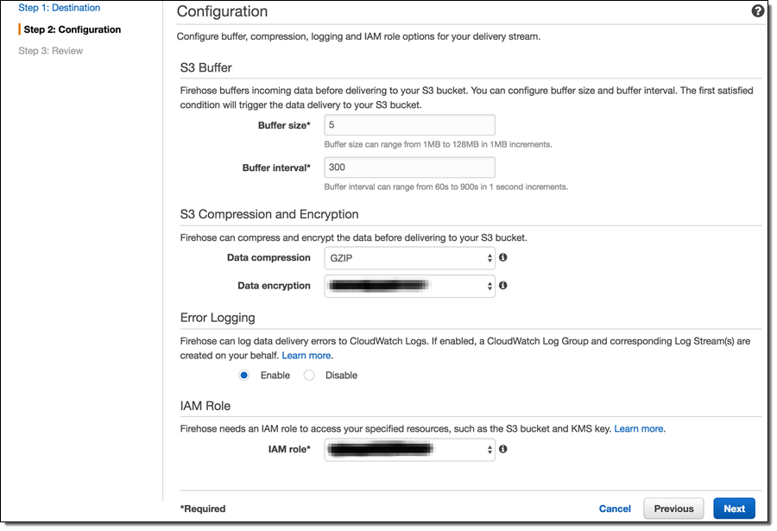Viewport: 777px width, 531px height.
Task: Cancel the delivery stream configuration
Action: pyautogui.click(x=615, y=509)
